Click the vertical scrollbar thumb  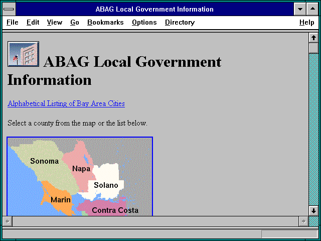(313, 48)
